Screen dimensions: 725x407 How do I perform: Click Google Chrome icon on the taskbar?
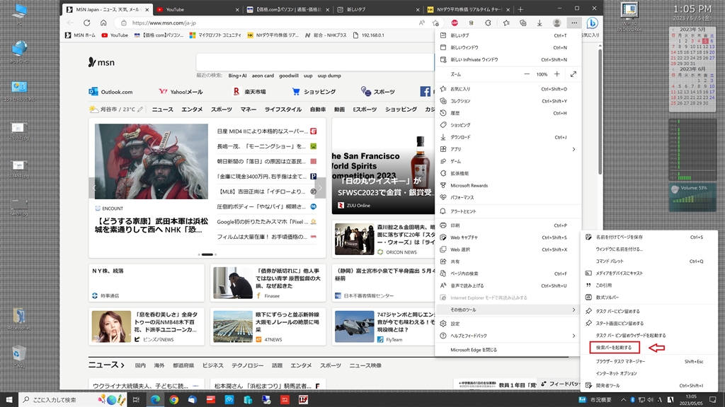(173, 400)
